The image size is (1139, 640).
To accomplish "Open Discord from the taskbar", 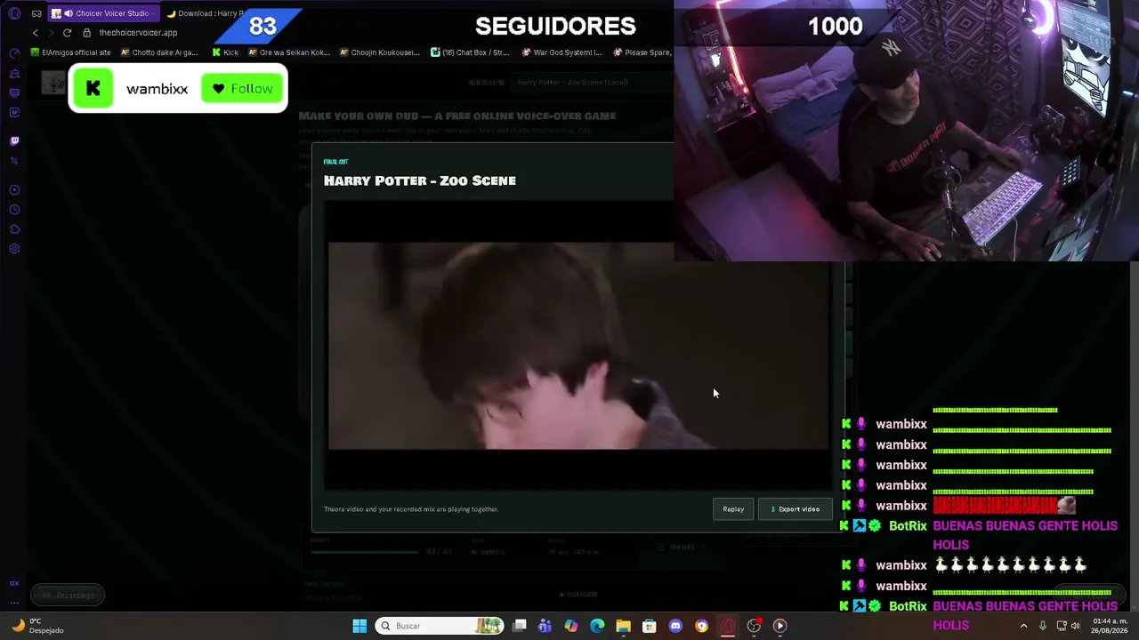I will 675,626.
